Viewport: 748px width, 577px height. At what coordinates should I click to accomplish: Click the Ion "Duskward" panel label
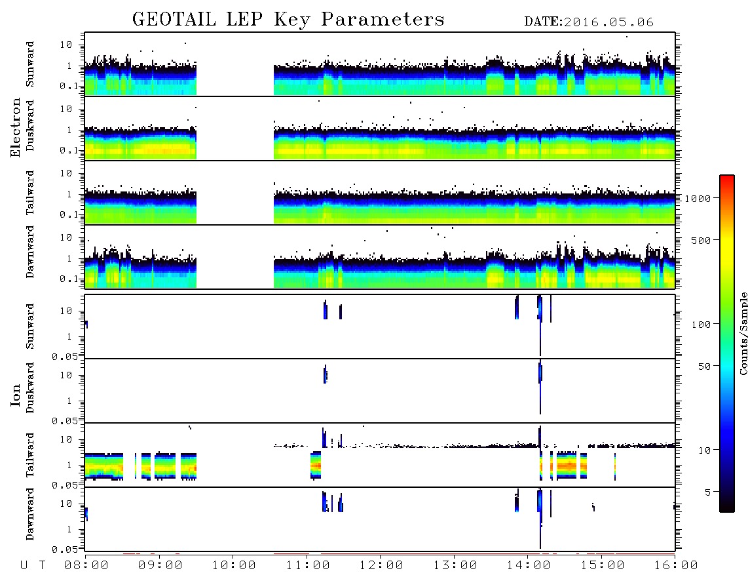[30, 388]
